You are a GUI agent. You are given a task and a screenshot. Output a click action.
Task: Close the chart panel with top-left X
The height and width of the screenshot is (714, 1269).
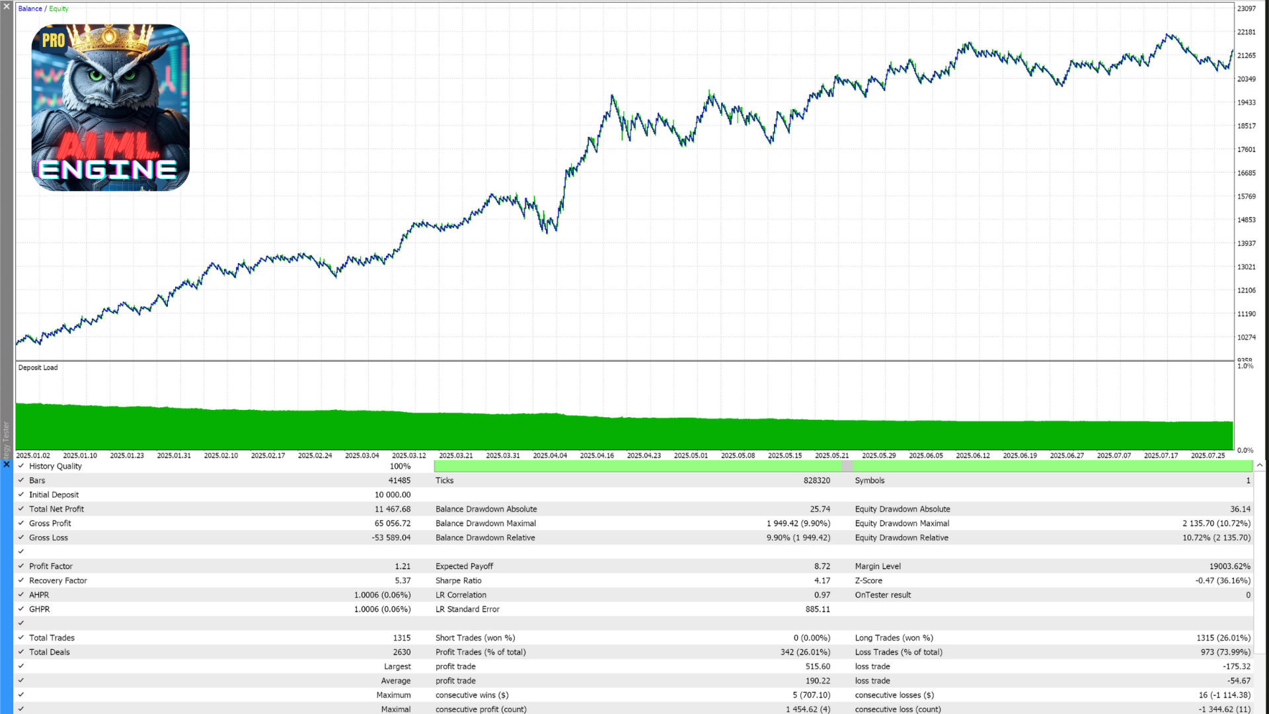pyautogui.click(x=7, y=6)
